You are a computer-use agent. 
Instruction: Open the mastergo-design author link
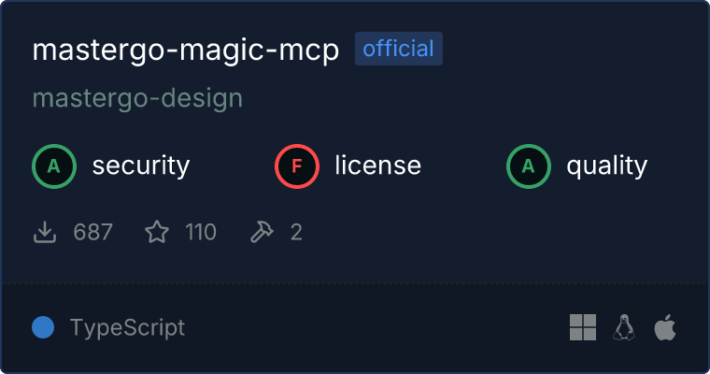click(x=137, y=98)
